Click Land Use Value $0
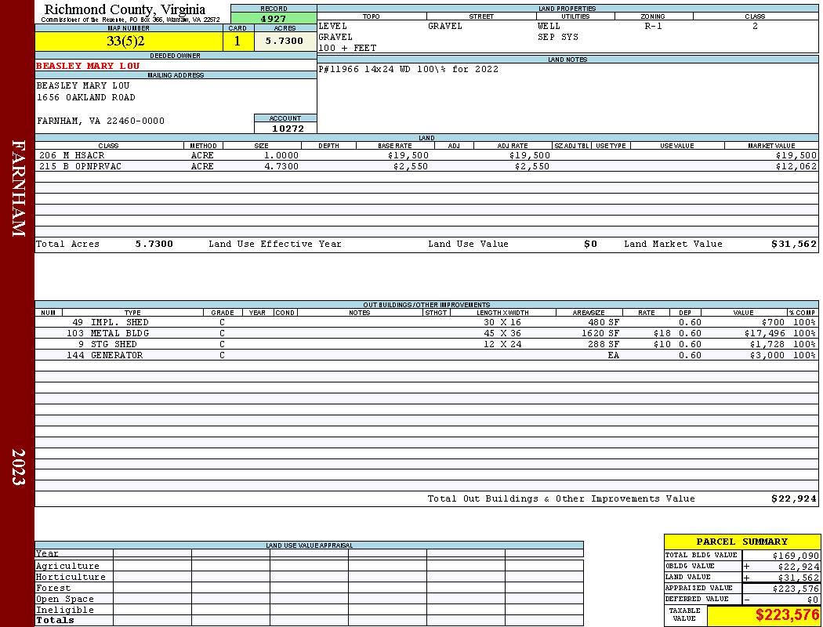The height and width of the screenshot is (627, 823). click(590, 244)
